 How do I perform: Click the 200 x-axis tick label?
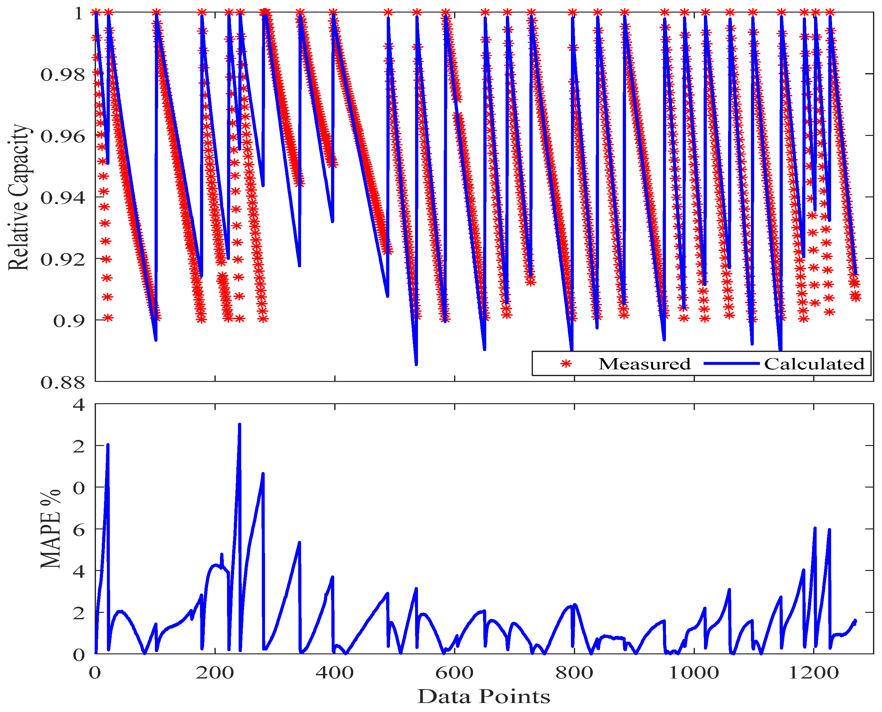coord(215,673)
